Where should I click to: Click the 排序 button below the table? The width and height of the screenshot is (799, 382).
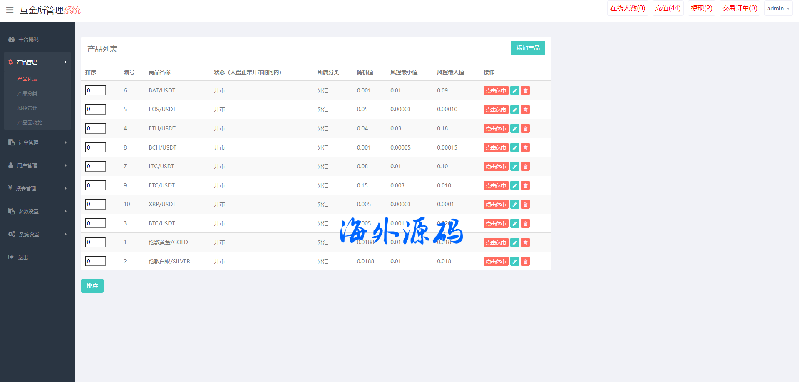pyautogui.click(x=92, y=286)
